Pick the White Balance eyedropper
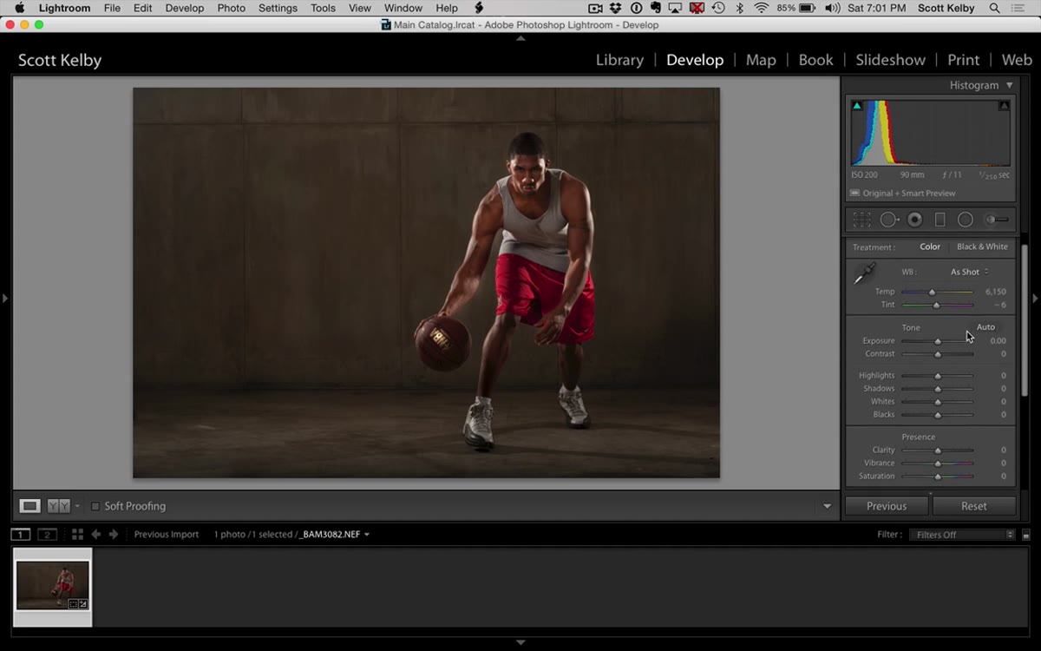This screenshot has height=651, width=1041. point(863,275)
